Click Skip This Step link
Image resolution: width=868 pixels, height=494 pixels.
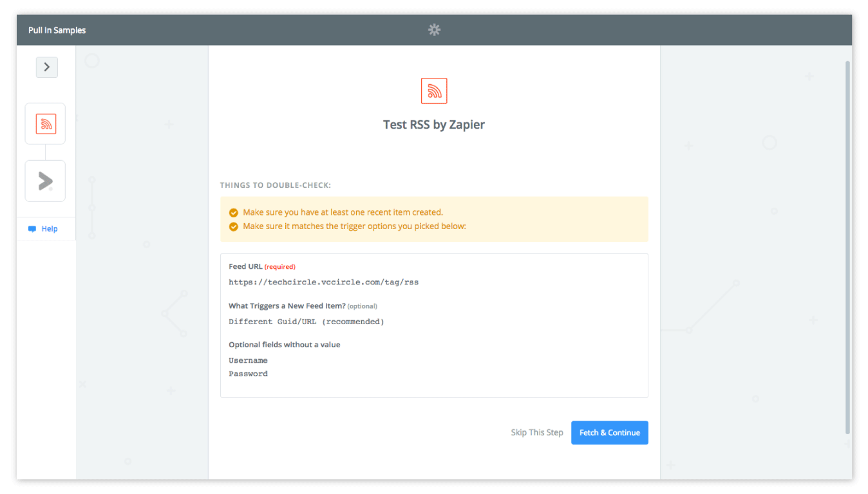click(537, 433)
